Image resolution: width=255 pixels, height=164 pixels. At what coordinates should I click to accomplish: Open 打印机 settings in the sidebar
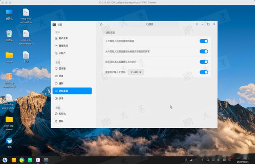[x=72, y=113]
